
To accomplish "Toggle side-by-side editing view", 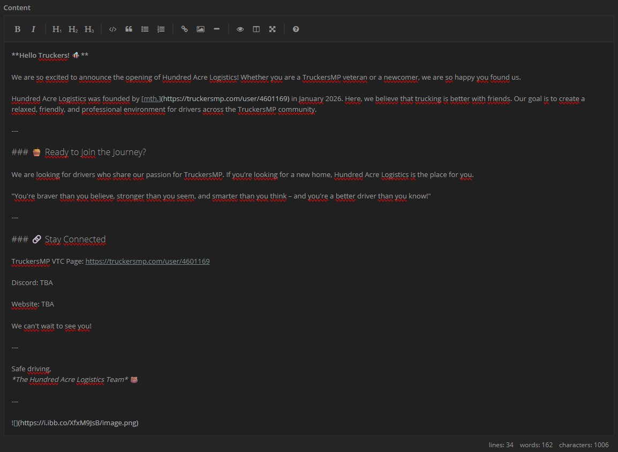I will [x=256, y=29].
